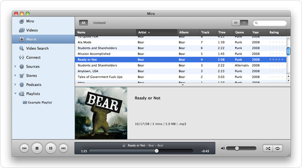Expand the Stores section

tap(15, 75)
